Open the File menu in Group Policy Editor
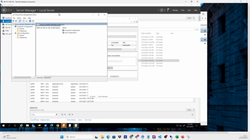 coord(14,18)
